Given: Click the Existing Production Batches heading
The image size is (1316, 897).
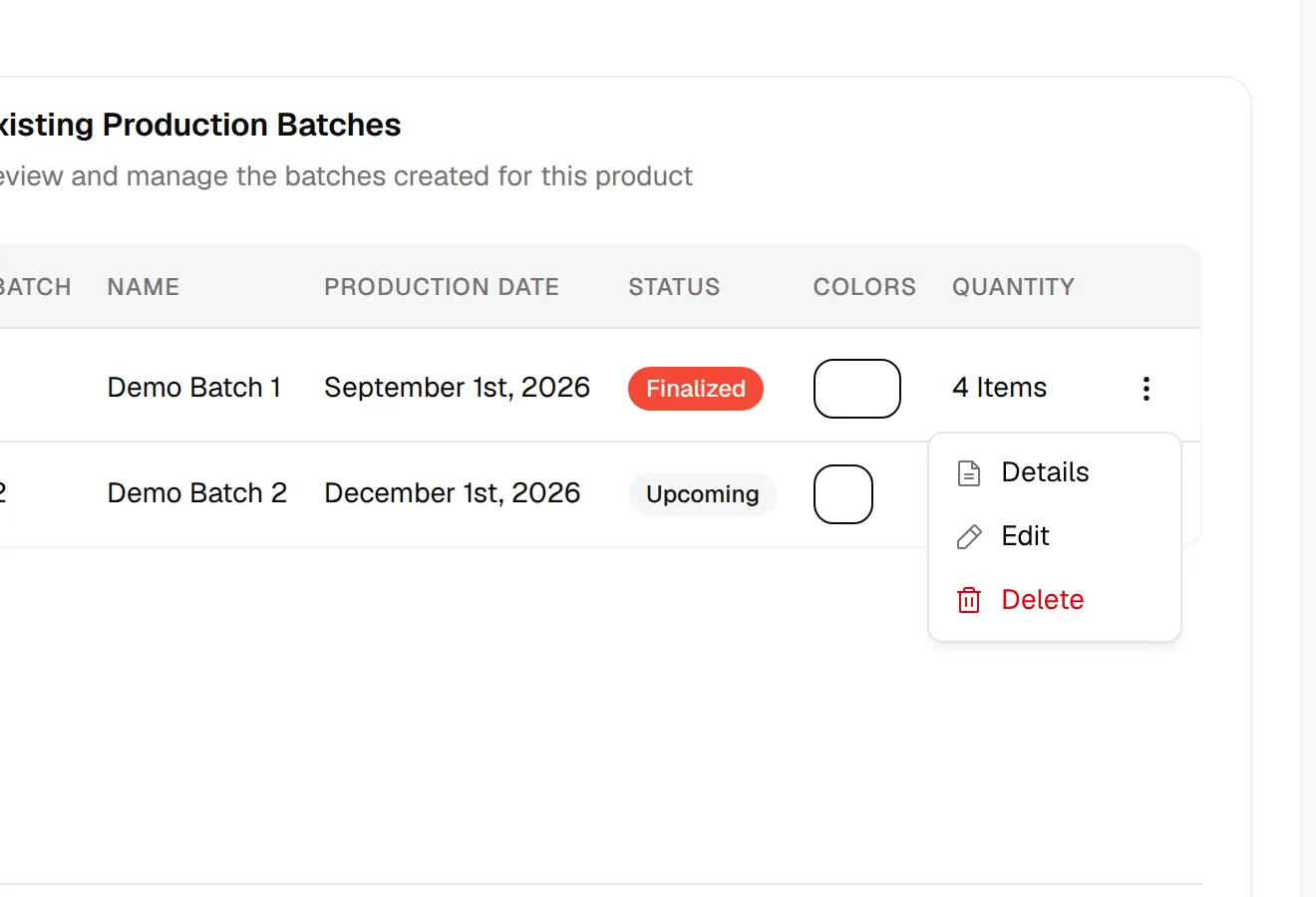Looking at the screenshot, I should tap(199, 126).
